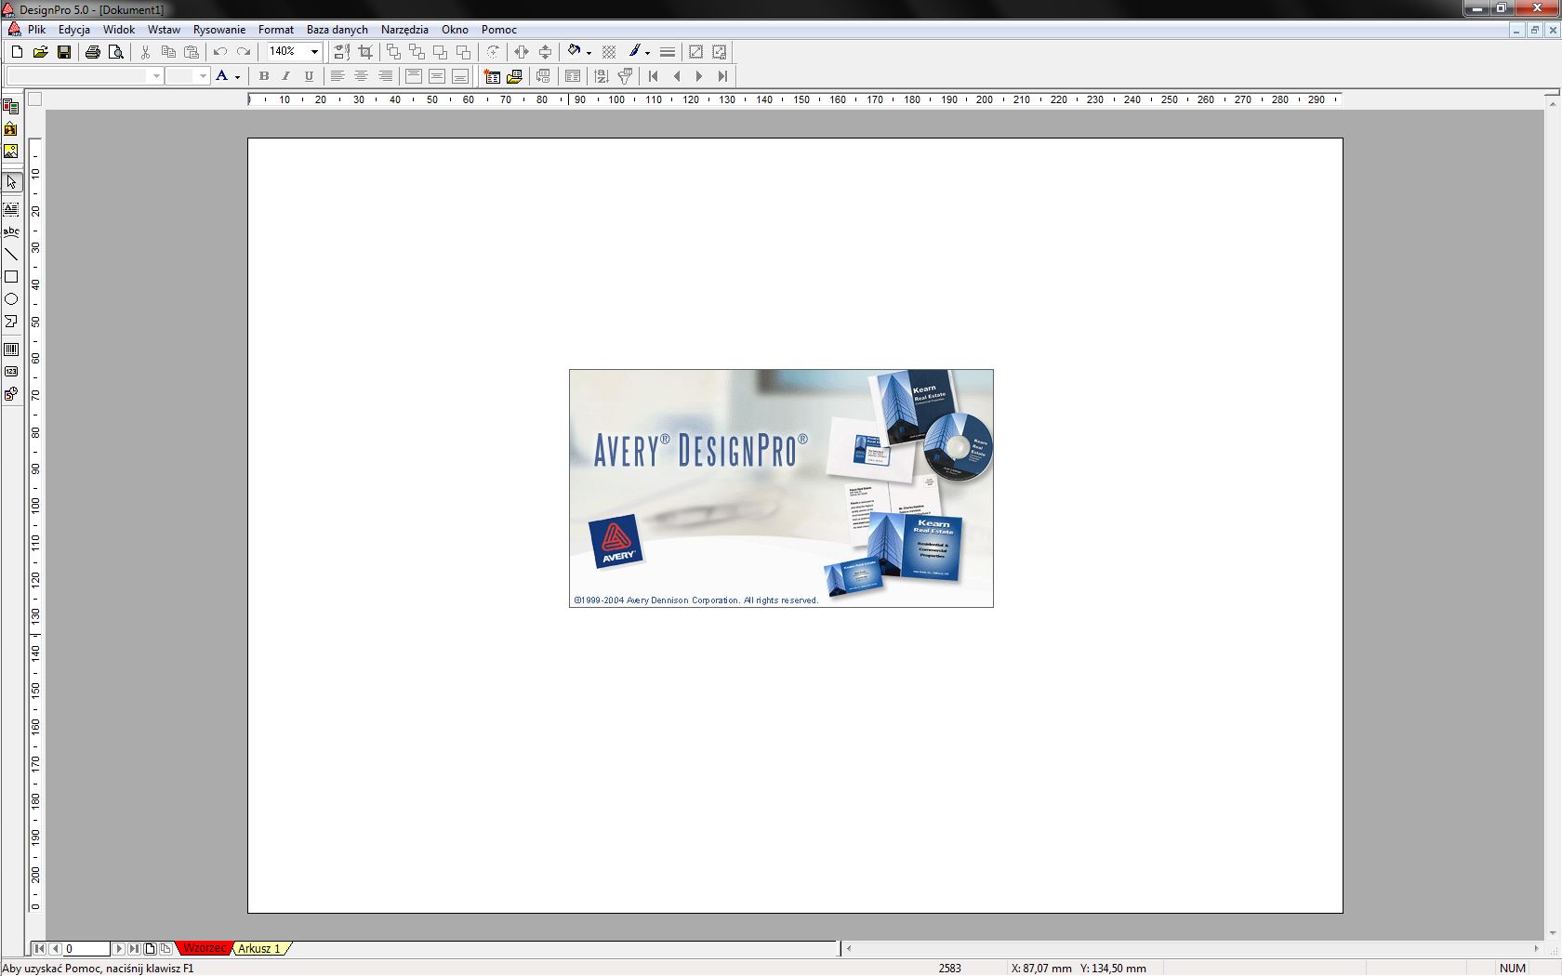The height and width of the screenshot is (976, 1562).
Task: Select the rectangle drawing tool
Action: (x=11, y=277)
